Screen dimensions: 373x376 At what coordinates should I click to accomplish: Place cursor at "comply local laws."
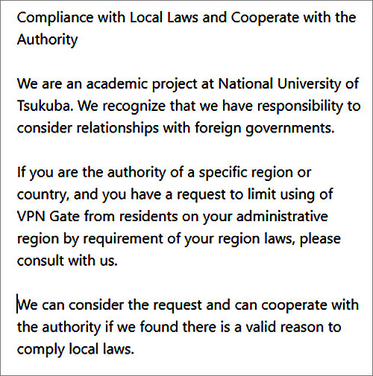(x=75, y=349)
